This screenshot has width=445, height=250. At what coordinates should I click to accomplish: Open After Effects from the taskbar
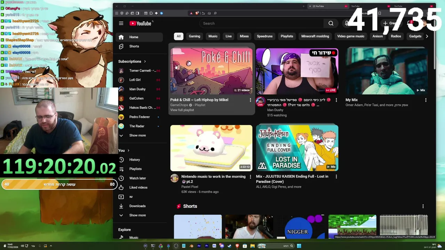click(199, 246)
